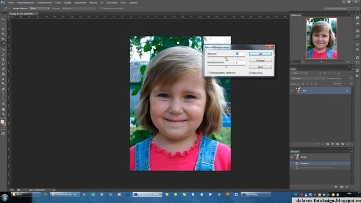Toggle sample ring checkbox in options bar
The image size is (361, 203).
pos(100,8)
